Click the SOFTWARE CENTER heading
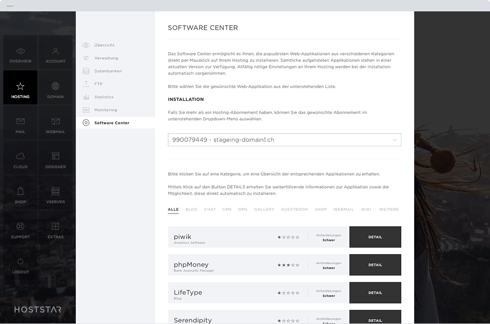The image size is (490, 324). [x=203, y=28]
